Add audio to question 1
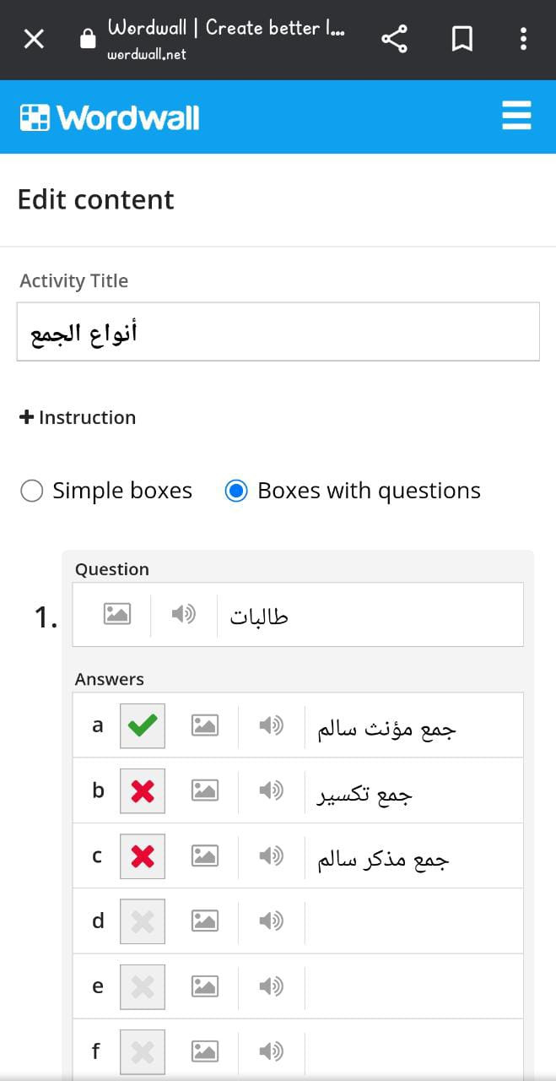556x1081 pixels. pyautogui.click(x=183, y=614)
